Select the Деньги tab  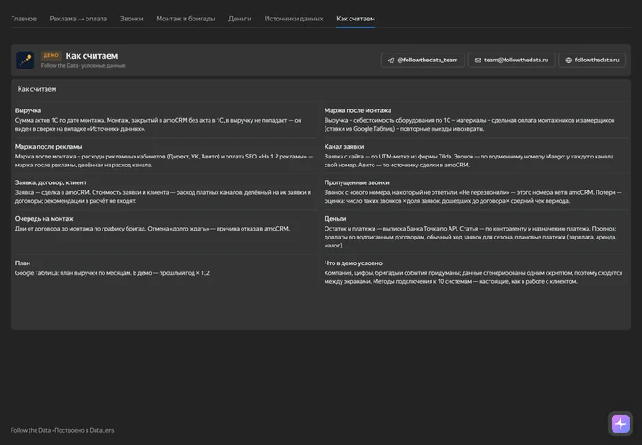[240, 19]
